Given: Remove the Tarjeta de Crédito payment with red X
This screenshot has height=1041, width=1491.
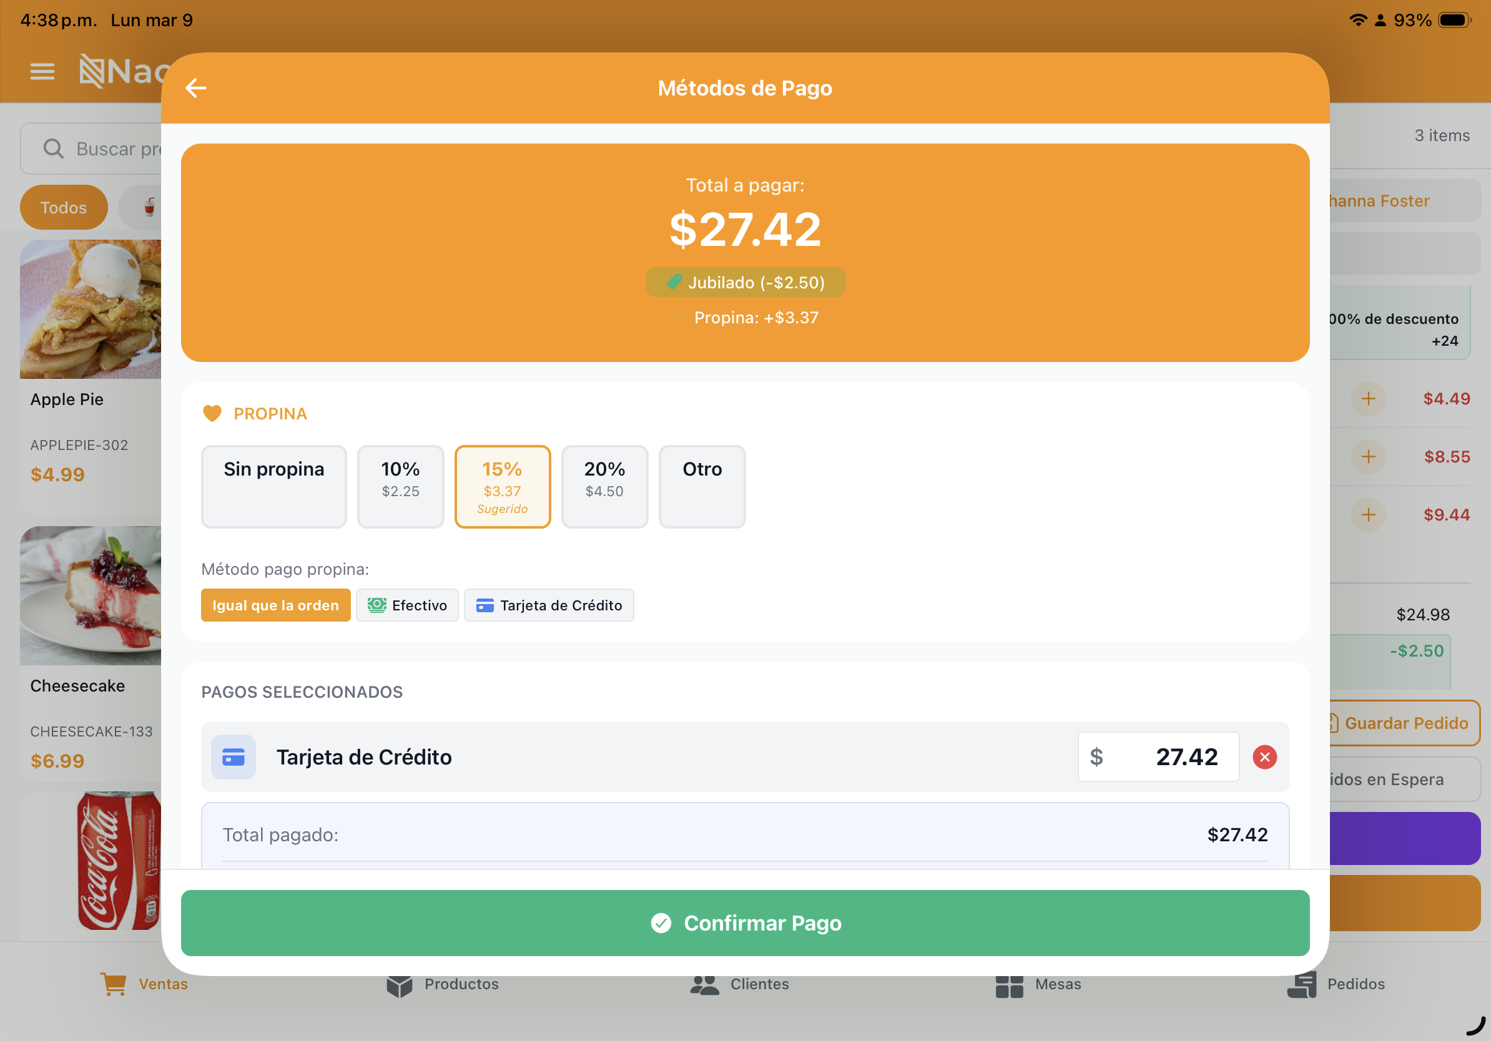Looking at the screenshot, I should click(1264, 757).
